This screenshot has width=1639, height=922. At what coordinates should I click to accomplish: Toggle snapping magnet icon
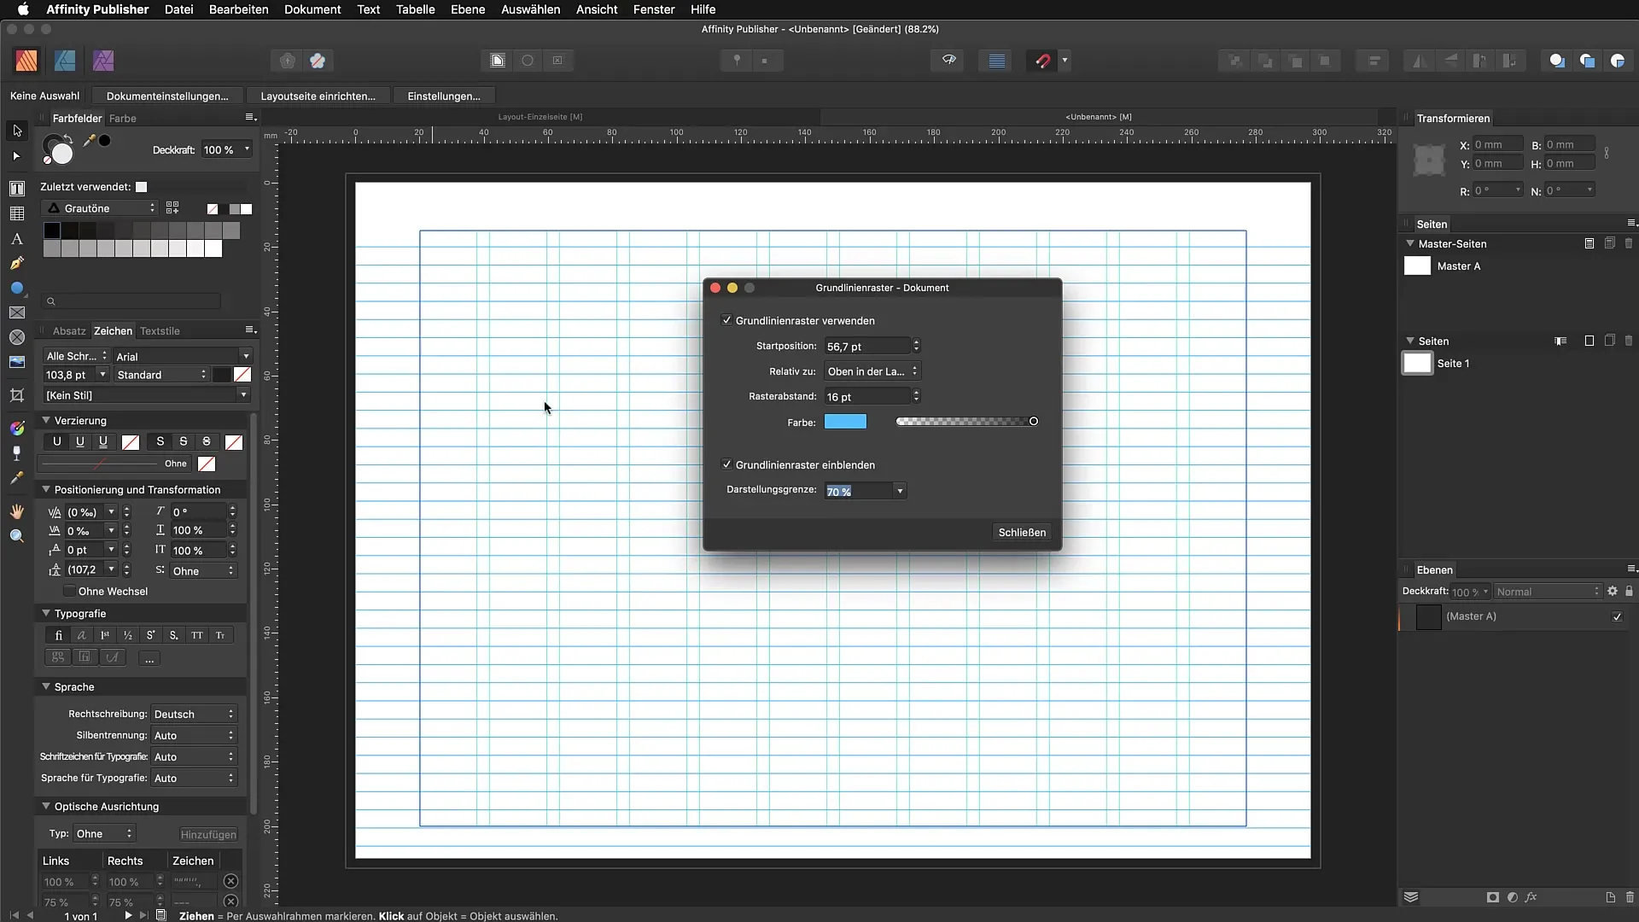[x=1042, y=61]
